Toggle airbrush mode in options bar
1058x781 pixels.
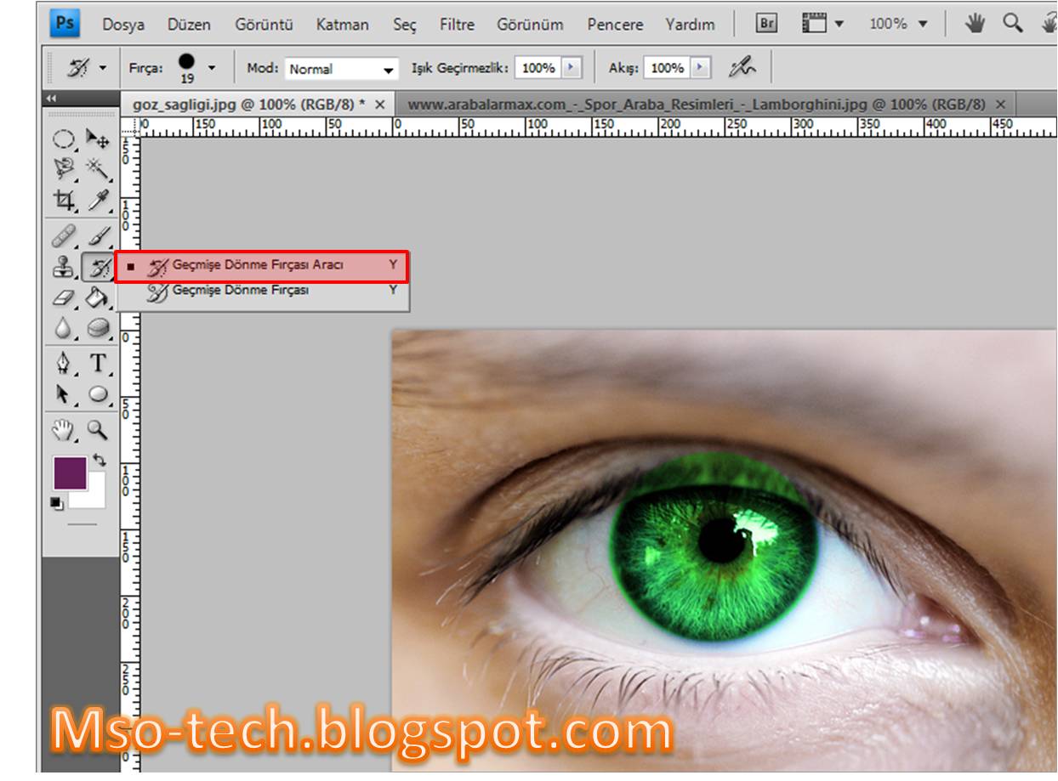click(x=741, y=67)
